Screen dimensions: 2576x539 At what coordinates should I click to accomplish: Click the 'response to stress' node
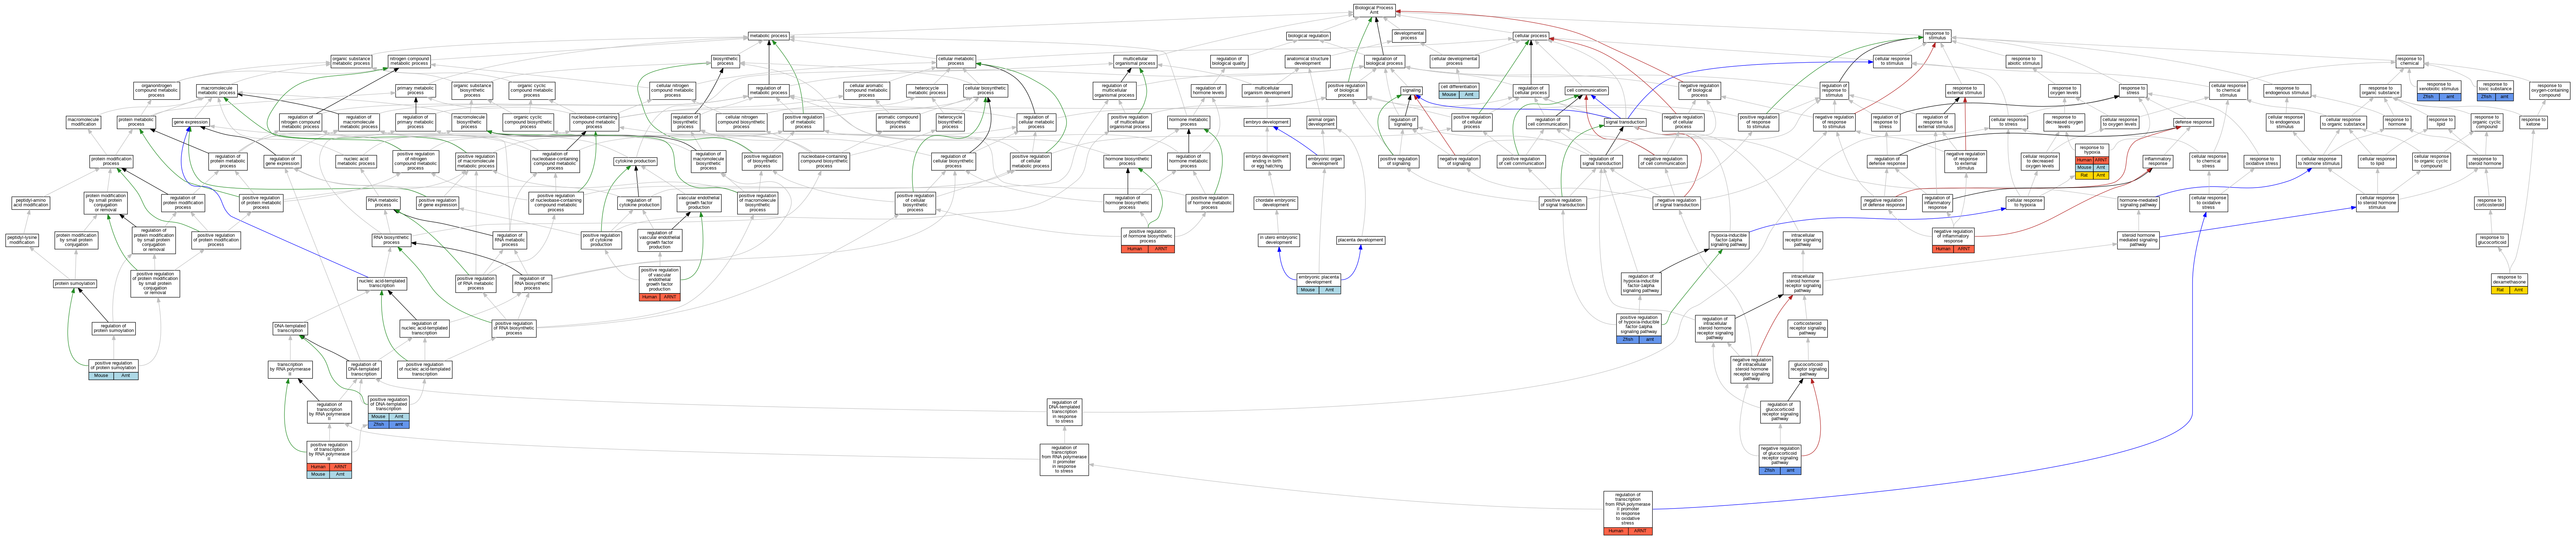click(2133, 91)
